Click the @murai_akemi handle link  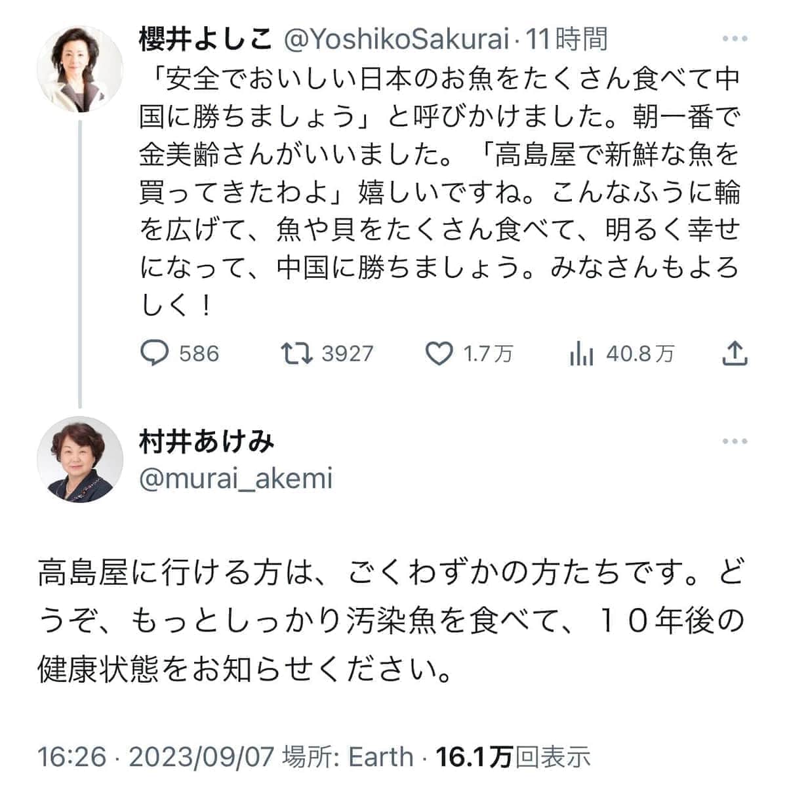237,479
